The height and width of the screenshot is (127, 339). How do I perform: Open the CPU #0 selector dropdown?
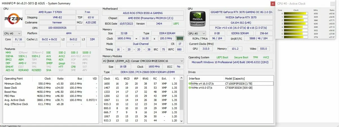tap(13, 33)
